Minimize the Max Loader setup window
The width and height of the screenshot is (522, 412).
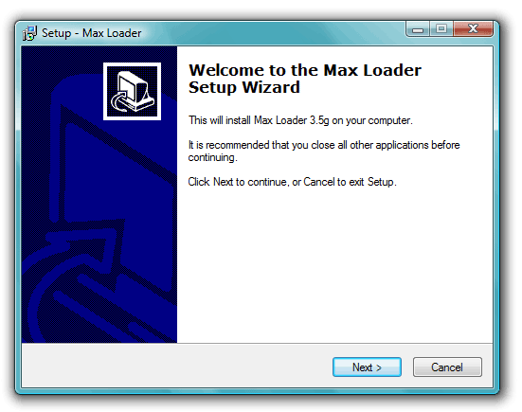[418, 29]
